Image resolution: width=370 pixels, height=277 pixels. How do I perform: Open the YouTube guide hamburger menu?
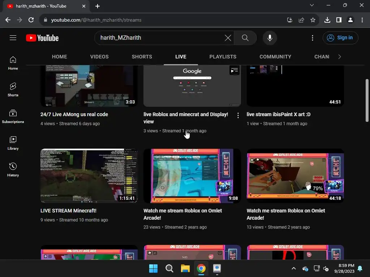coord(13,38)
